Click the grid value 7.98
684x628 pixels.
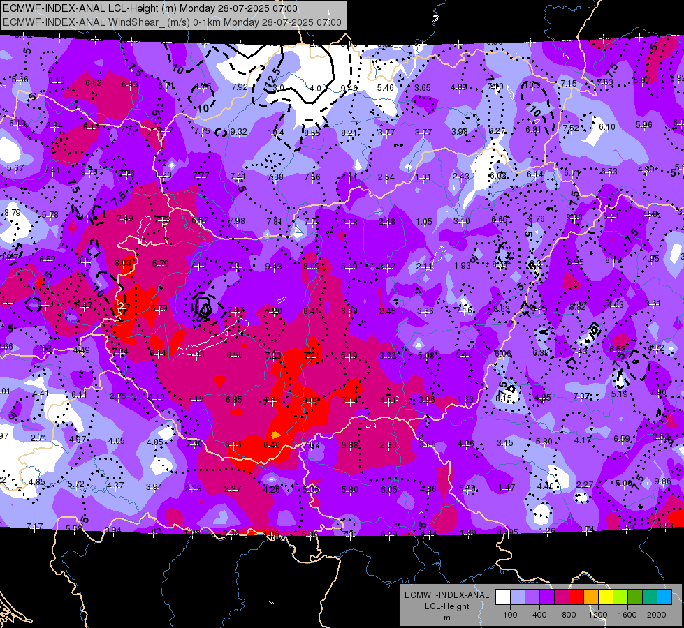click(x=237, y=221)
